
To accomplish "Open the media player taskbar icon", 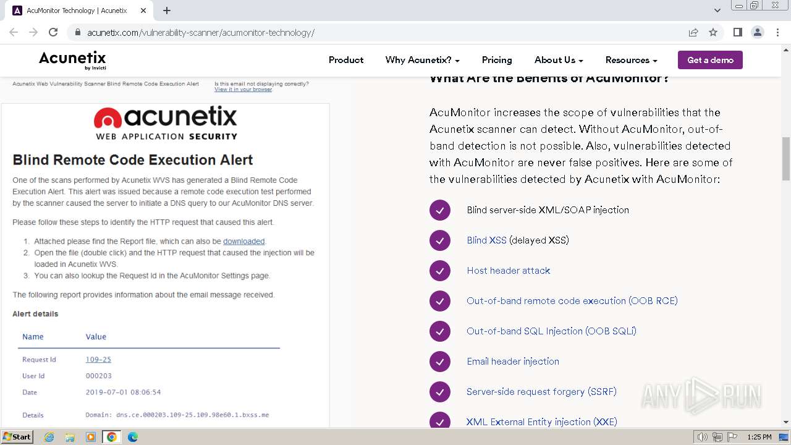I will (91, 437).
